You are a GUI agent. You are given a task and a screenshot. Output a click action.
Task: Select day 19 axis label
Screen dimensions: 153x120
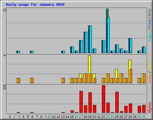[90, 117]
